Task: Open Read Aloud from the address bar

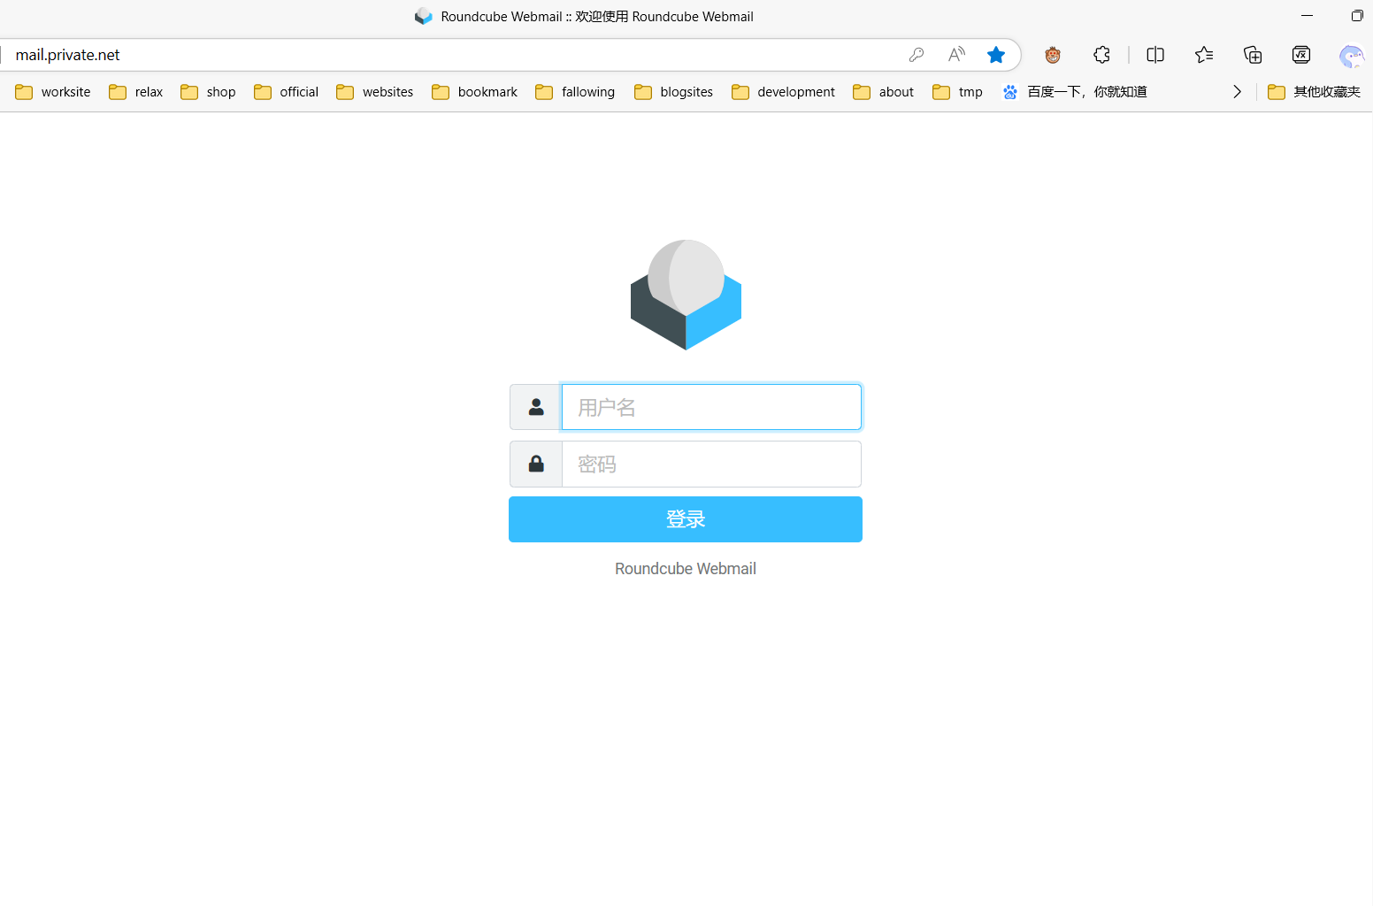Action: (x=956, y=55)
